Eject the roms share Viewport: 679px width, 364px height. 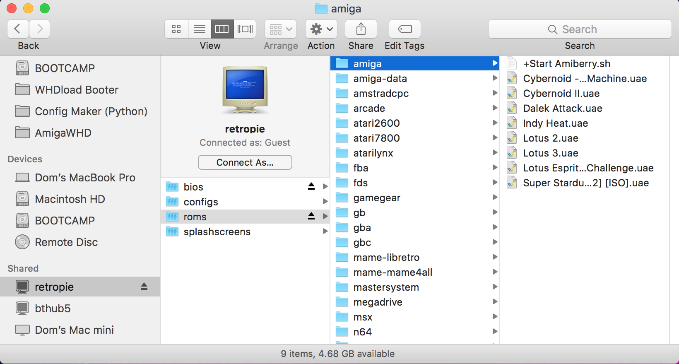point(311,216)
